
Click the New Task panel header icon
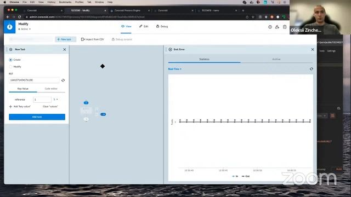click(10, 49)
